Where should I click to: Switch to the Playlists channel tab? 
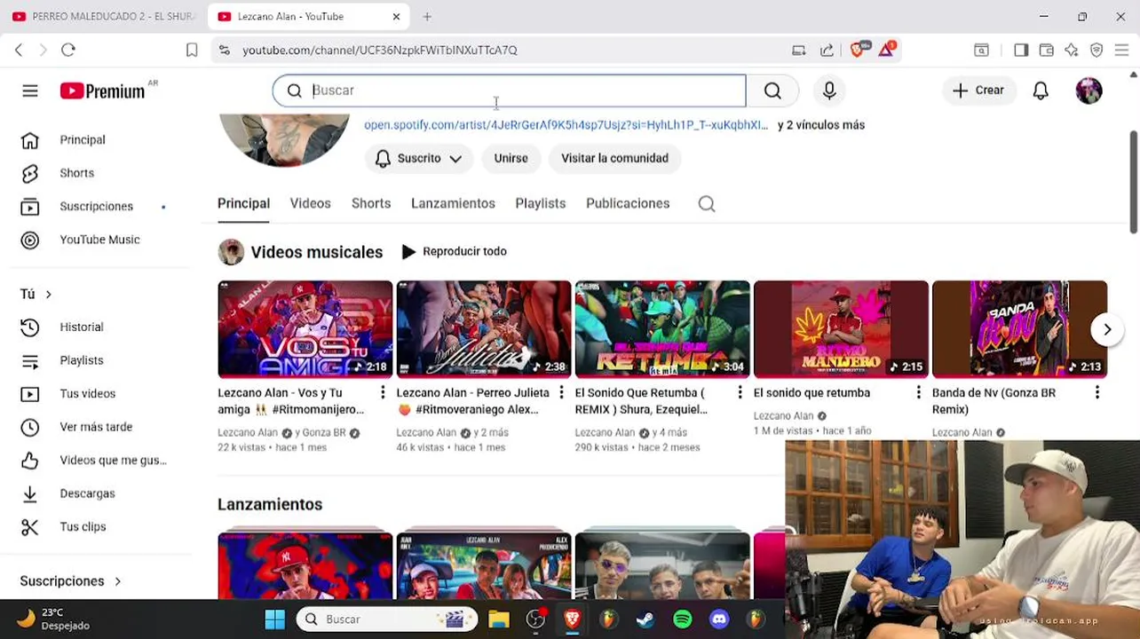tap(540, 204)
